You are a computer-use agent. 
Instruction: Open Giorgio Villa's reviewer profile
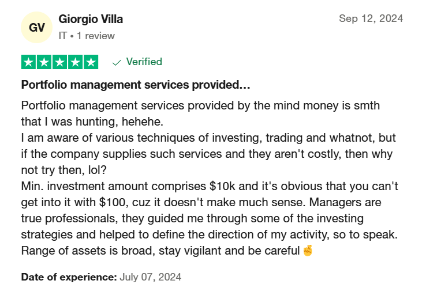91,19
